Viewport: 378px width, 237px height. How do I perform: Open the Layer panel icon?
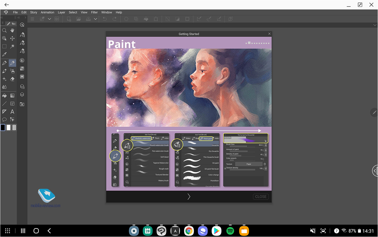(x=22, y=95)
